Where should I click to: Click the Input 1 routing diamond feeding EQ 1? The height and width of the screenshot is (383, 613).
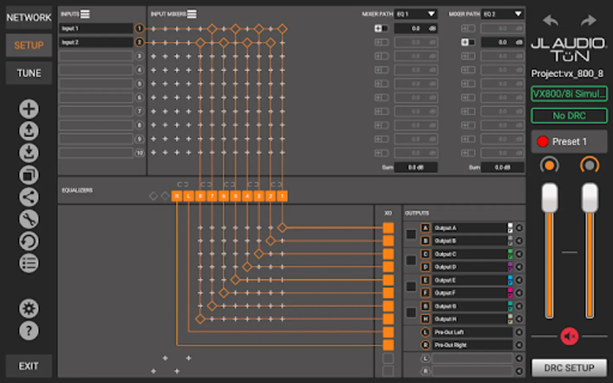(282, 29)
